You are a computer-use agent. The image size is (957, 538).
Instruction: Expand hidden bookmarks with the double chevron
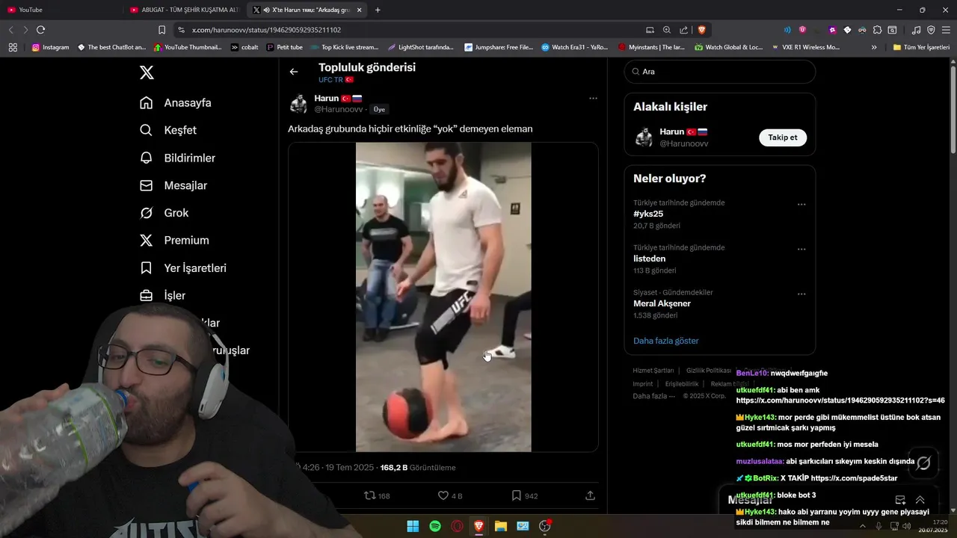click(874, 47)
